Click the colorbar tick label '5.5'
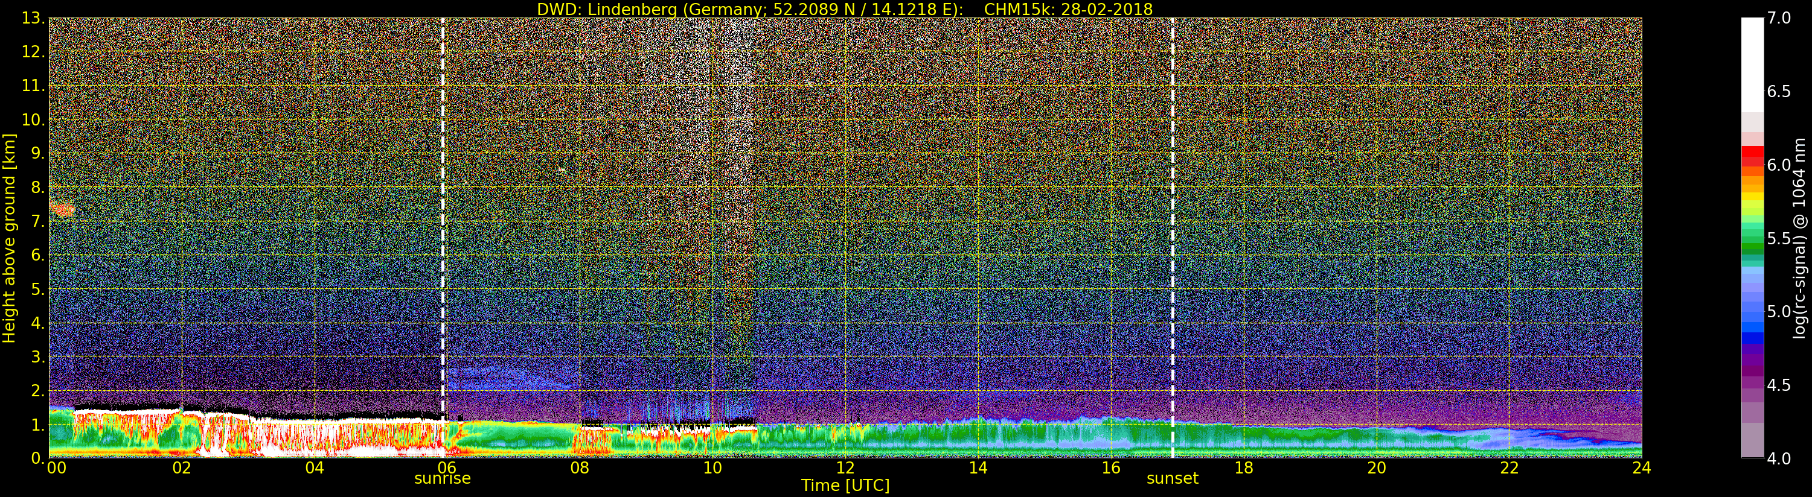 1779,238
